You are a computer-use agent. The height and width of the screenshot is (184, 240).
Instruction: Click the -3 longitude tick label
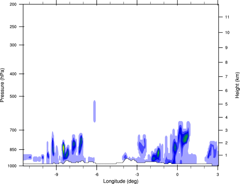pos(137,175)
